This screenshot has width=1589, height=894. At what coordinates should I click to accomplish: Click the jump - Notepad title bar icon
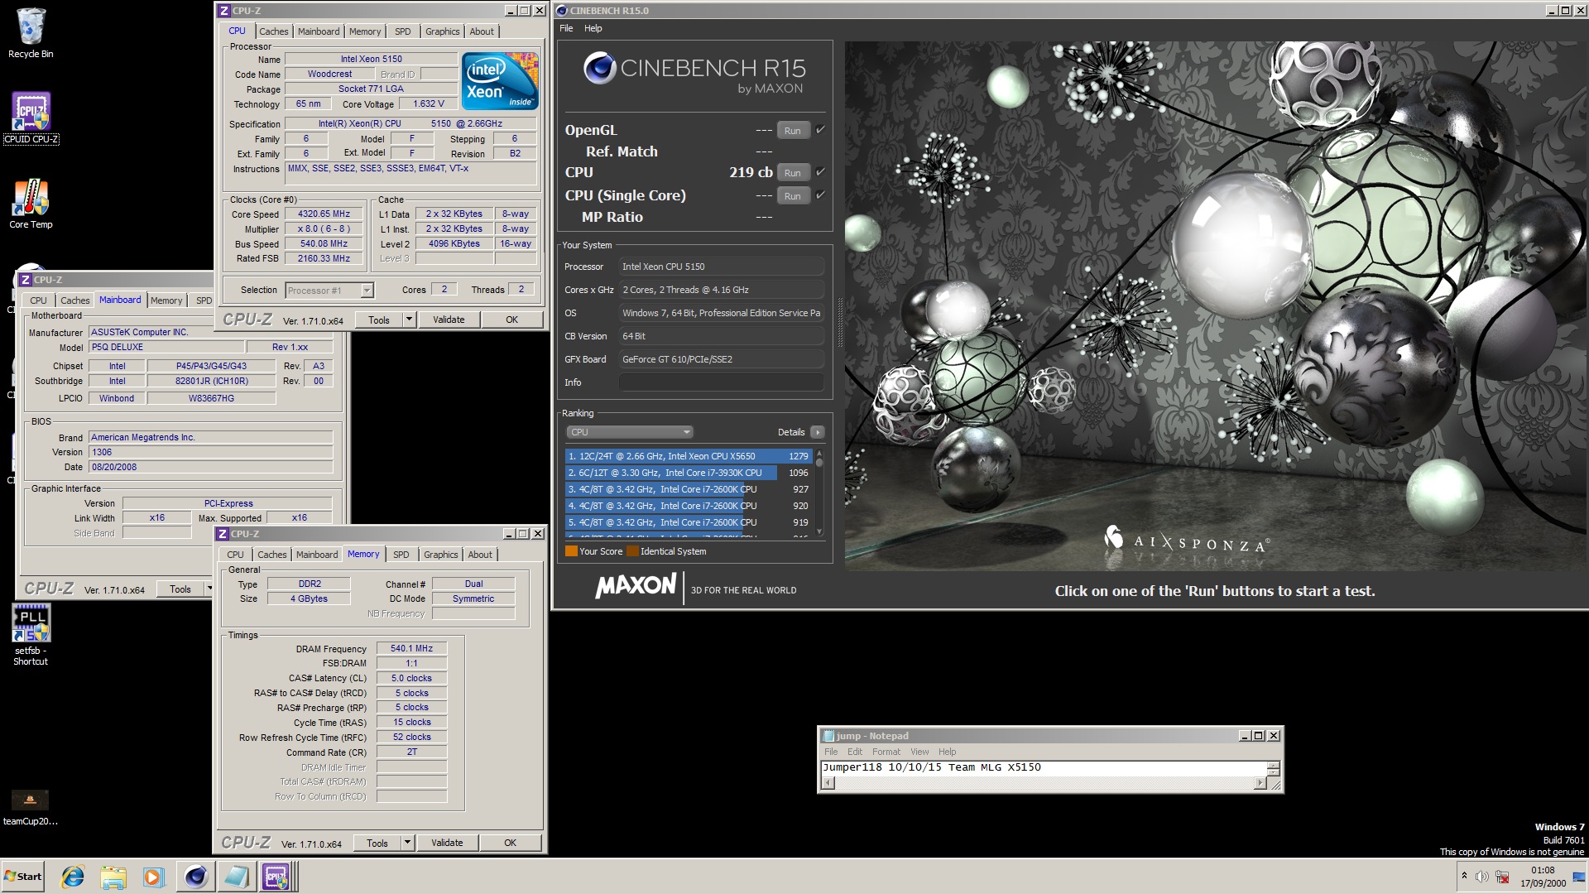pyautogui.click(x=828, y=736)
